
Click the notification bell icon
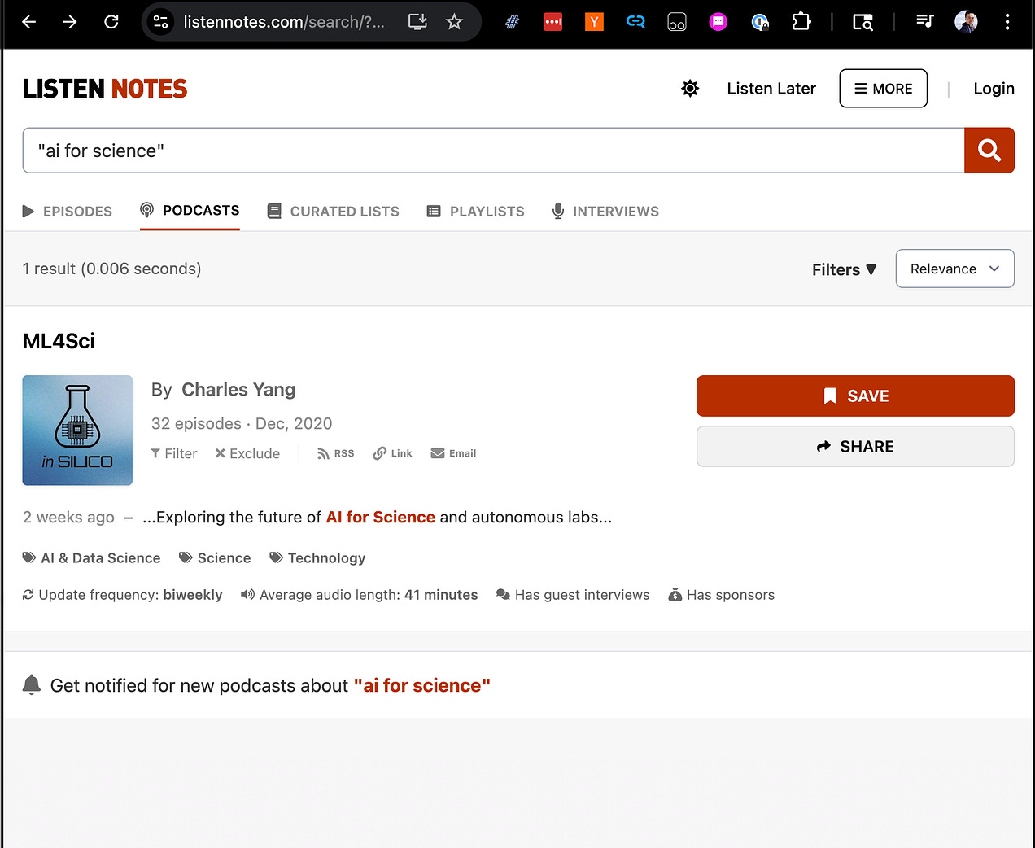click(31, 684)
